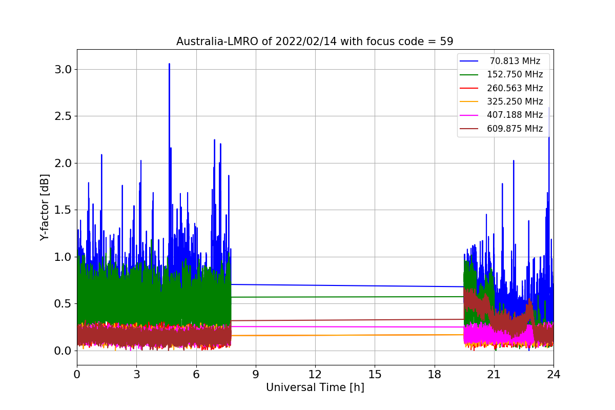Viewport: 615px width, 410px height.
Task: Click the 1.0 tick on the Y axis
Action: pyautogui.click(x=63, y=257)
